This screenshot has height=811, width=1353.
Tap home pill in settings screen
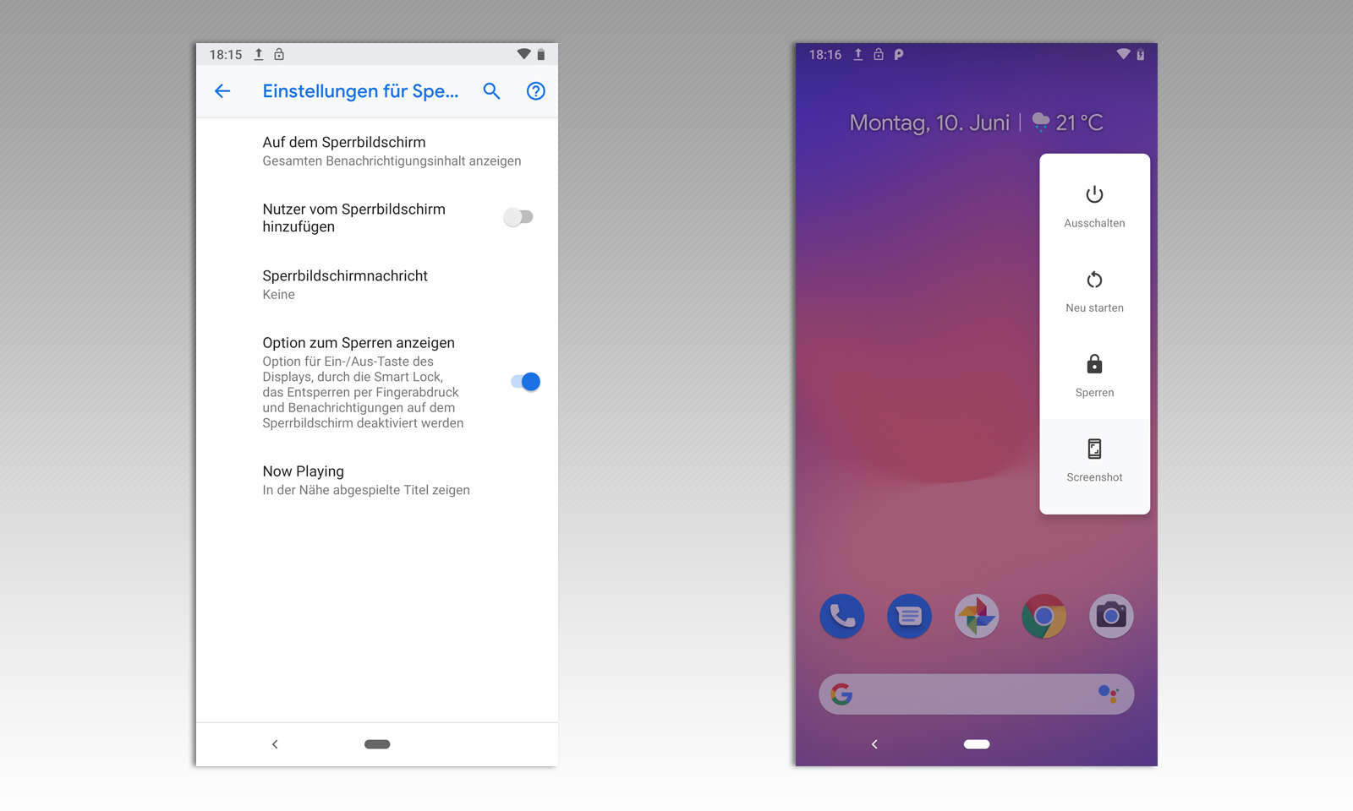click(x=377, y=744)
